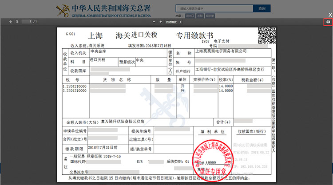Zoom out with the minus icon
The height and width of the screenshot is (185, 333).
[x=154, y=22]
